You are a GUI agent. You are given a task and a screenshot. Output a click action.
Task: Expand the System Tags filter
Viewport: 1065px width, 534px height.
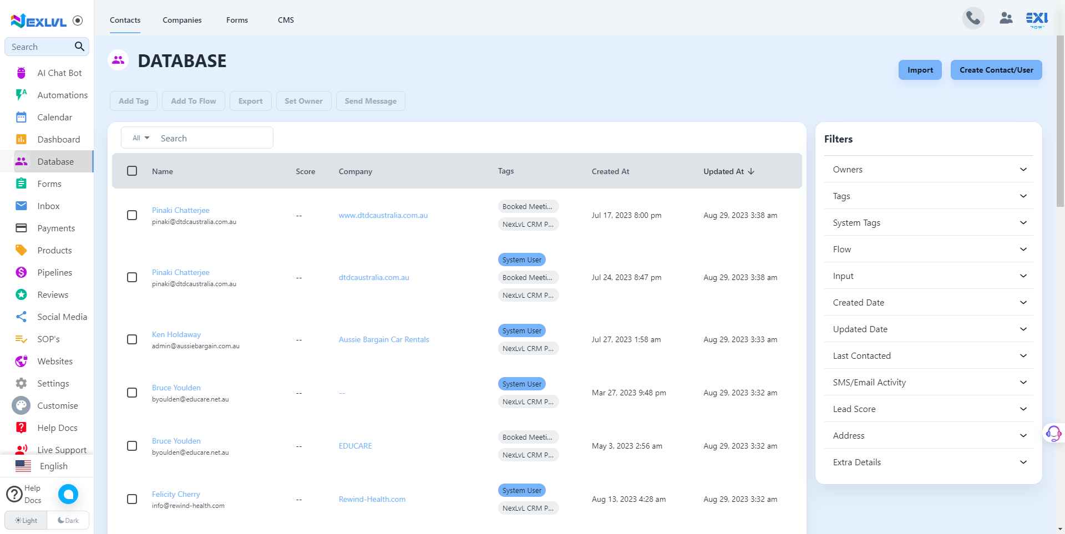(x=929, y=222)
